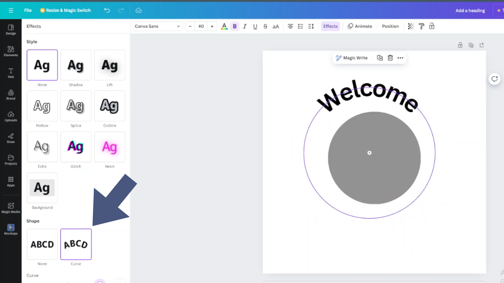Open the Uploads sidebar tab

(x=11, y=116)
